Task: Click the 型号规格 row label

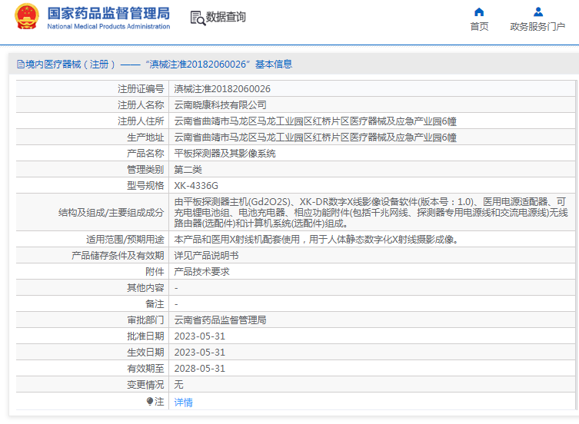Action: point(145,186)
